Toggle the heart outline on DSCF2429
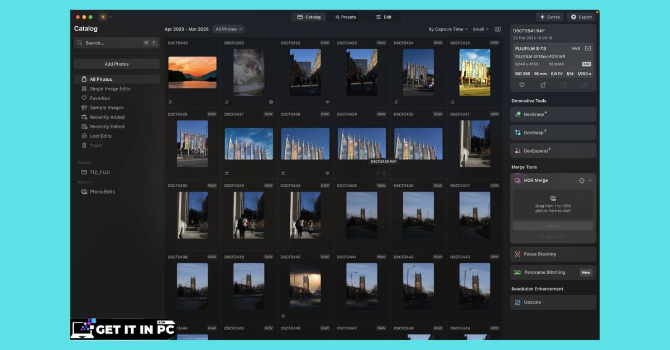Viewport: 670px width, 350px height. [x=377, y=173]
